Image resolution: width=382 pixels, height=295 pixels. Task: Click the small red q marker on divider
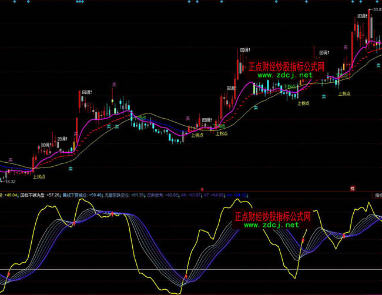pos(202,189)
